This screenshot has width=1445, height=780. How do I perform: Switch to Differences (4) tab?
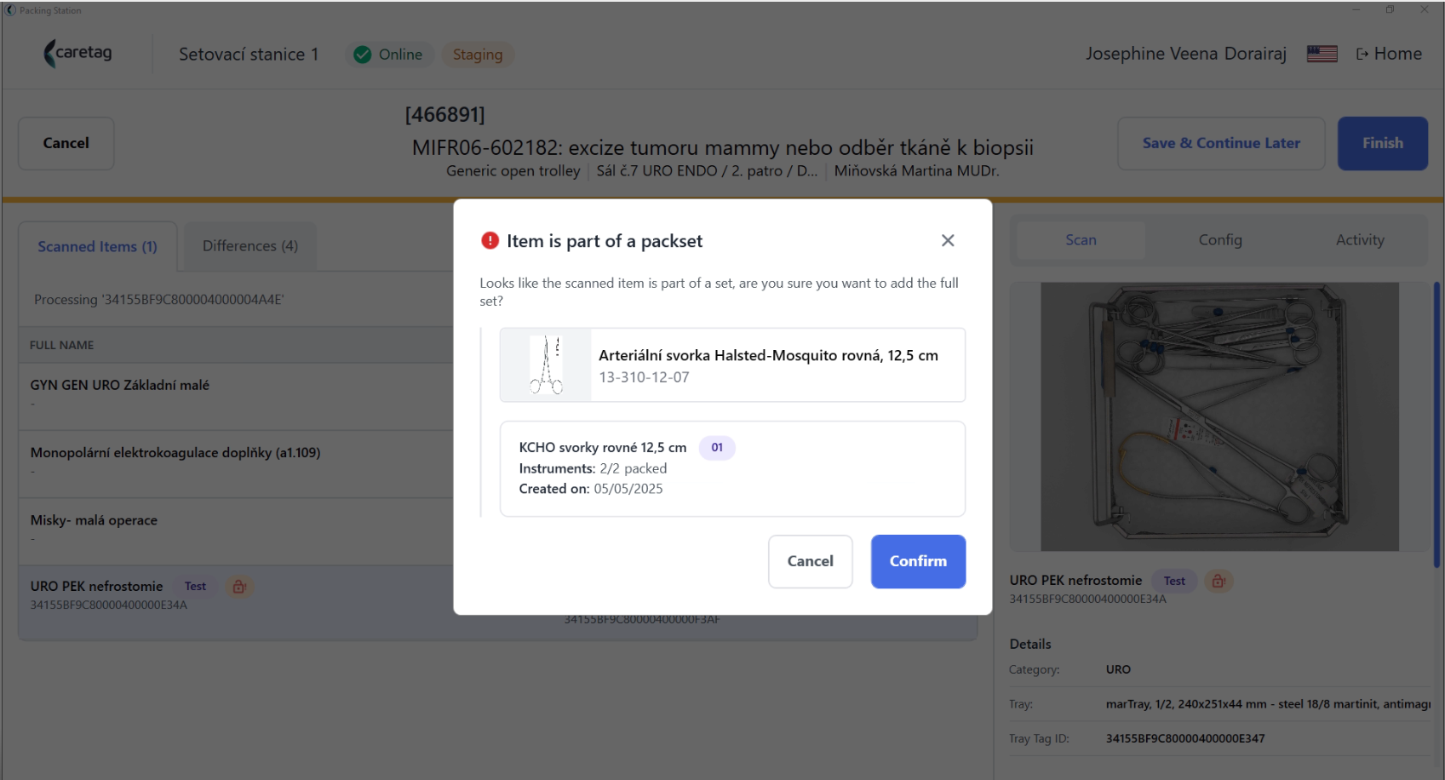[250, 246]
